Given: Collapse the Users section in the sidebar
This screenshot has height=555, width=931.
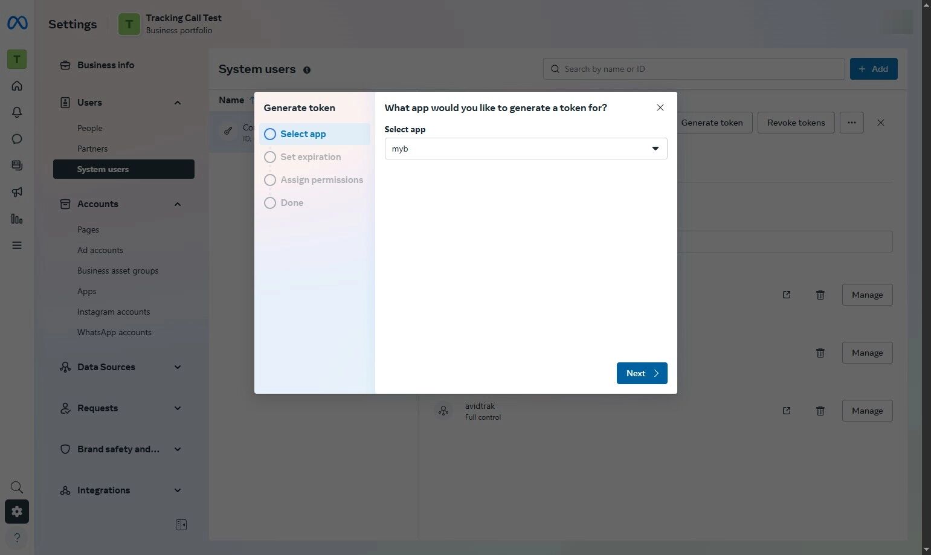Looking at the screenshot, I should click(177, 103).
